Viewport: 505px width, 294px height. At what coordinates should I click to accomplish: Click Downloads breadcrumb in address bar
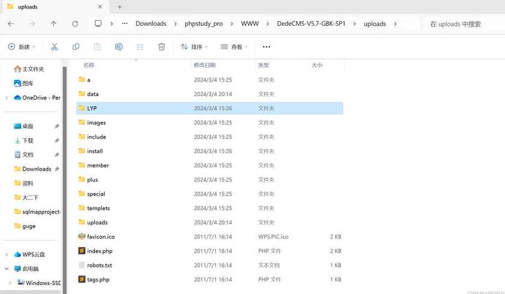pyautogui.click(x=151, y=24)
